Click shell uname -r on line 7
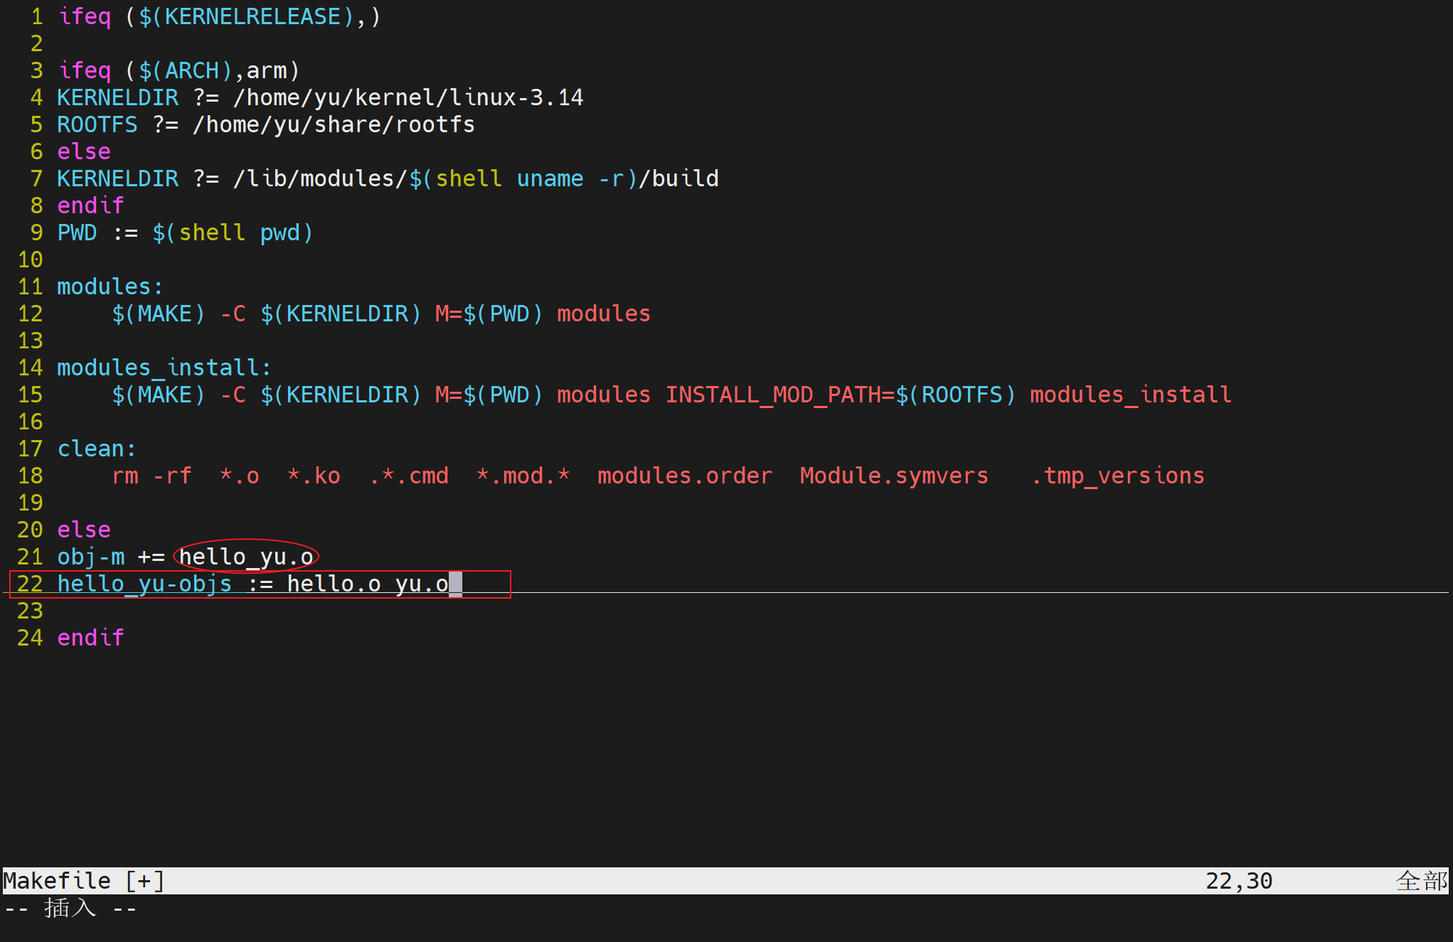 (529, 178)
